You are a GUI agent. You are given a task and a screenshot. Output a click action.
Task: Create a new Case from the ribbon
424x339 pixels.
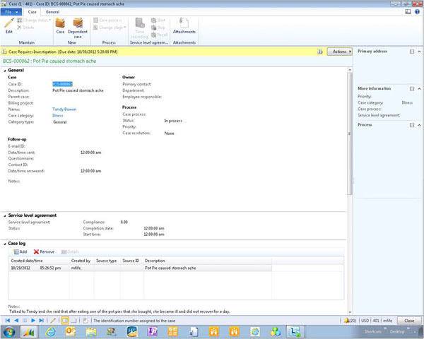60,24
